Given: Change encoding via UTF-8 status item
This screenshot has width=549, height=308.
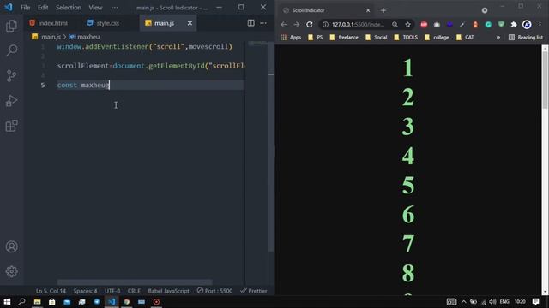Looking at the screenshot, I should (112, 291).
